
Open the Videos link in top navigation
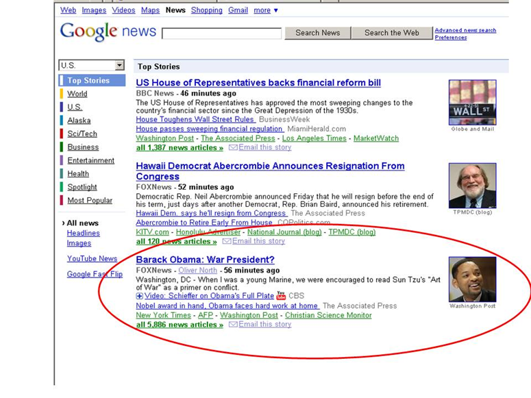coord(123,10)
